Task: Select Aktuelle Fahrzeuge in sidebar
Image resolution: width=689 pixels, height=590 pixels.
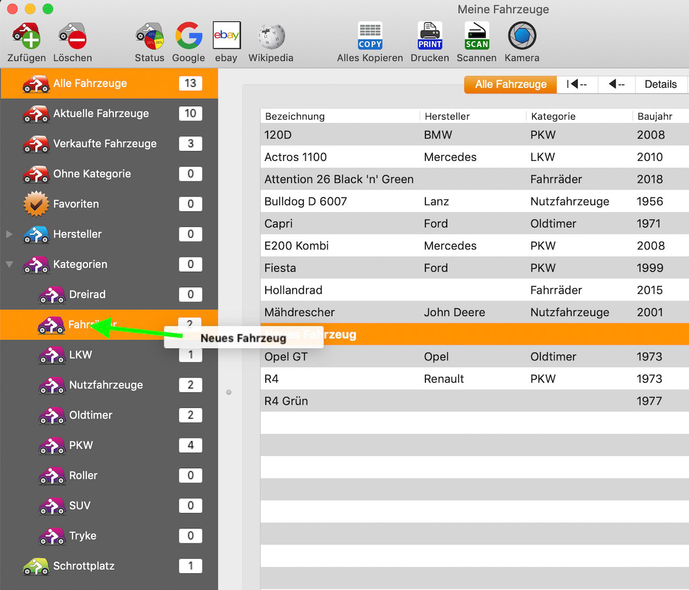Action: coord(109,114)
